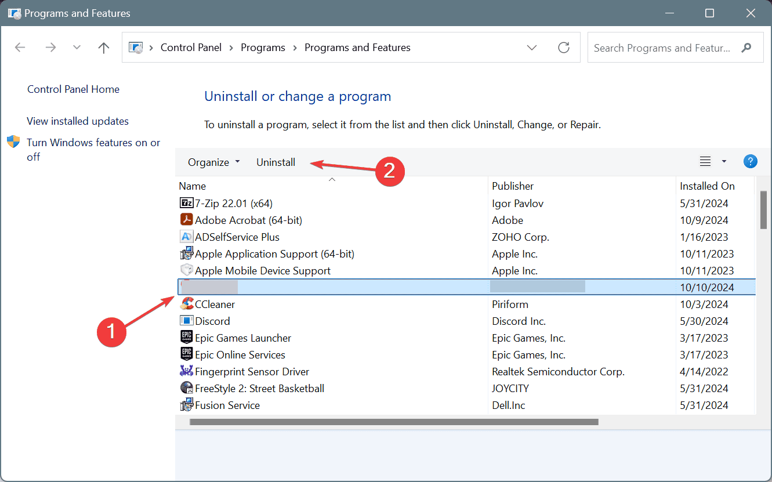
Task: Click the horizontal scrollbar thumb
Action: 393,422
